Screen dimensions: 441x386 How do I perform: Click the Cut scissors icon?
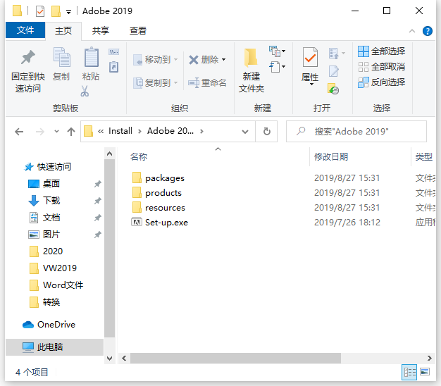point(85,91)
